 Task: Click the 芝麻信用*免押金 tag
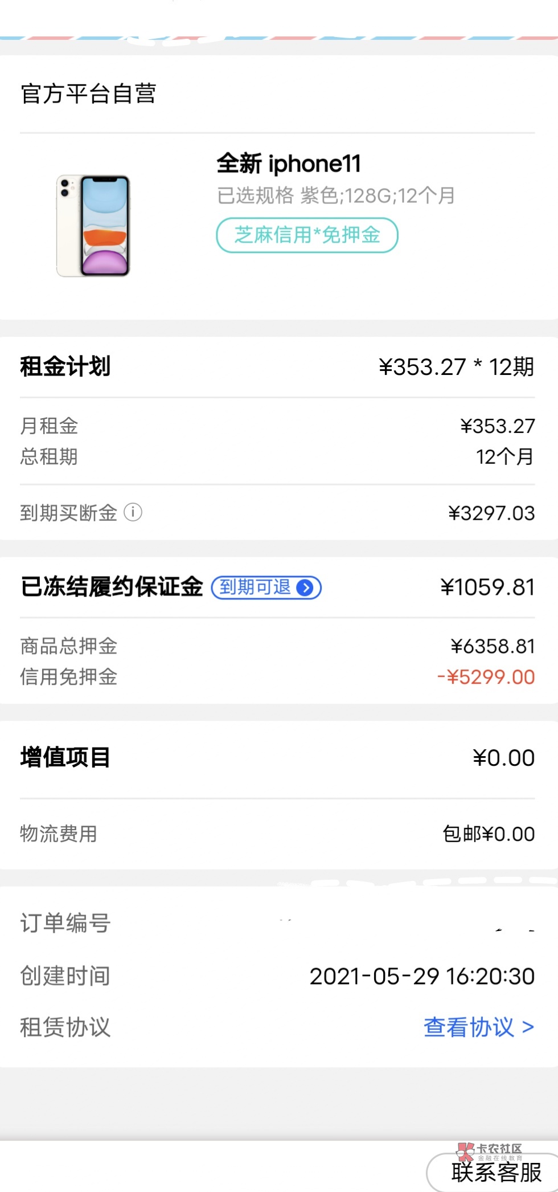pyautogui.click(x=307, y=235)
